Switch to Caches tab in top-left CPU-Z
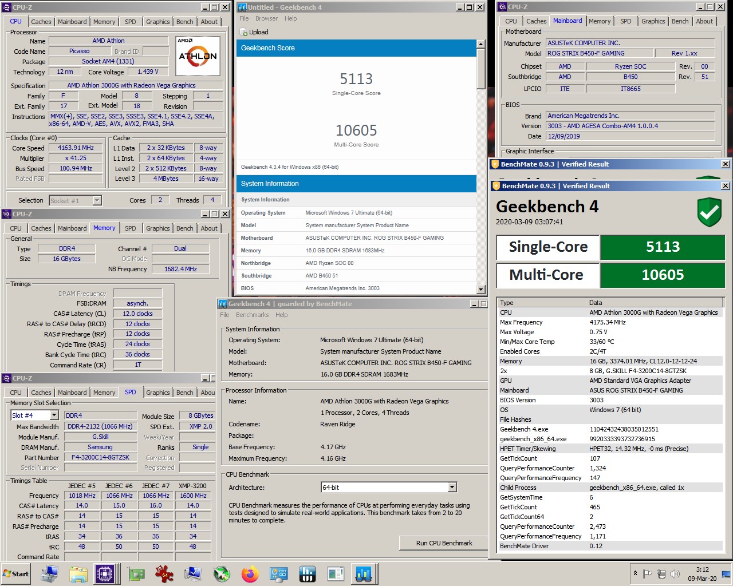733x586 pixels. tap(41, 22)
